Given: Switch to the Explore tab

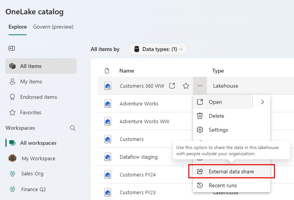Looking at the screenshot, I should pyautogui.click(x=18, y=27).
